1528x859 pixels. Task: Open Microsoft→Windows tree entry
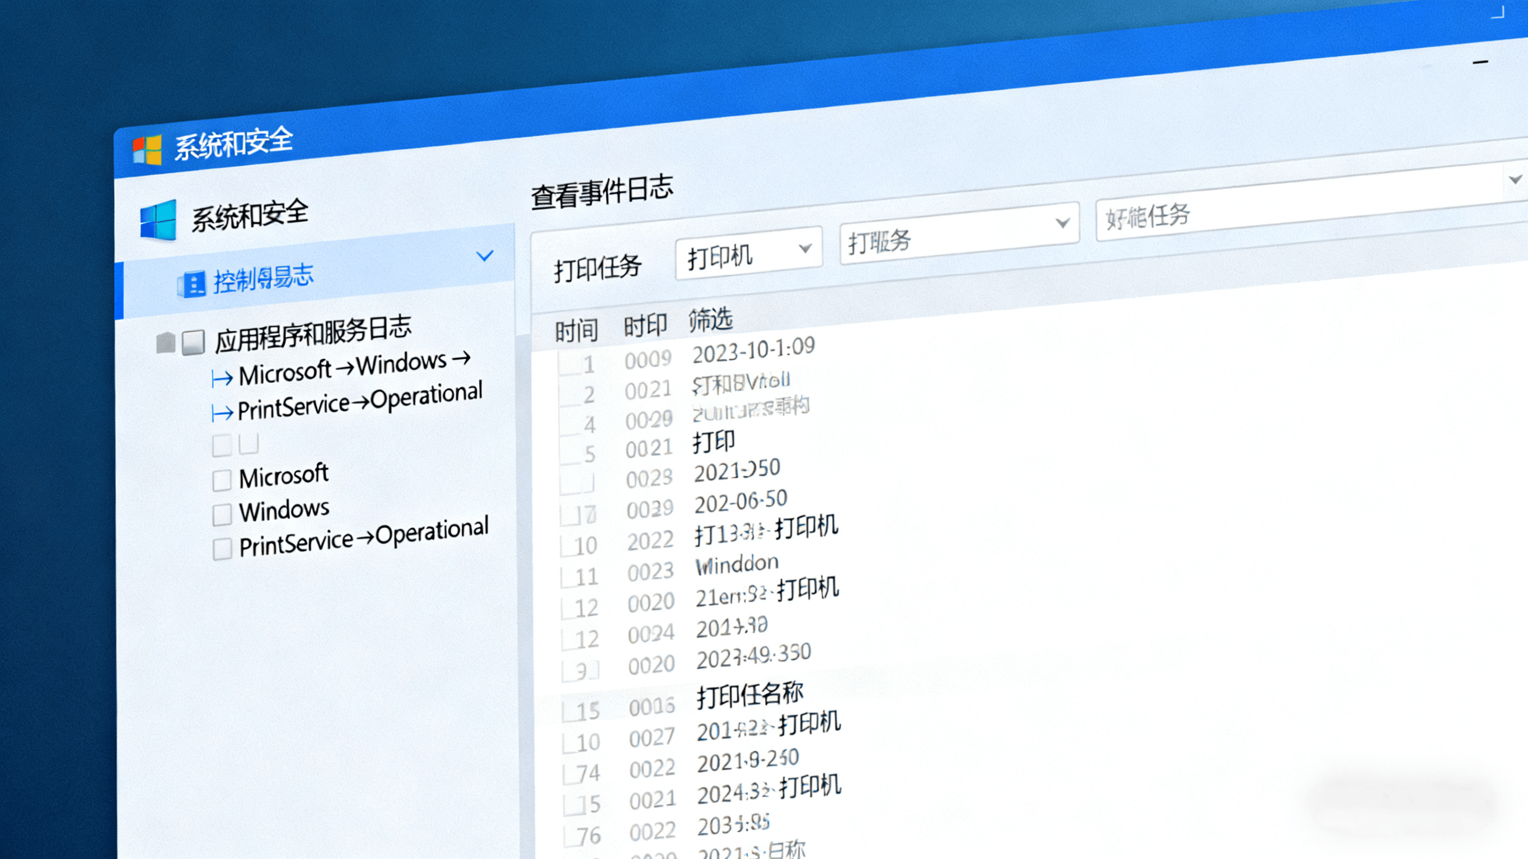click(x=355, y=367)
